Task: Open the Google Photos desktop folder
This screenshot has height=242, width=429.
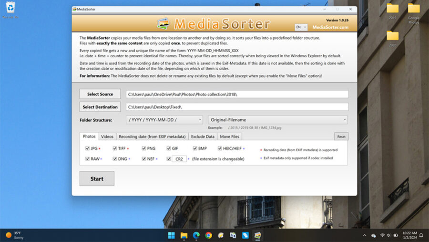Action: [414, 9]
